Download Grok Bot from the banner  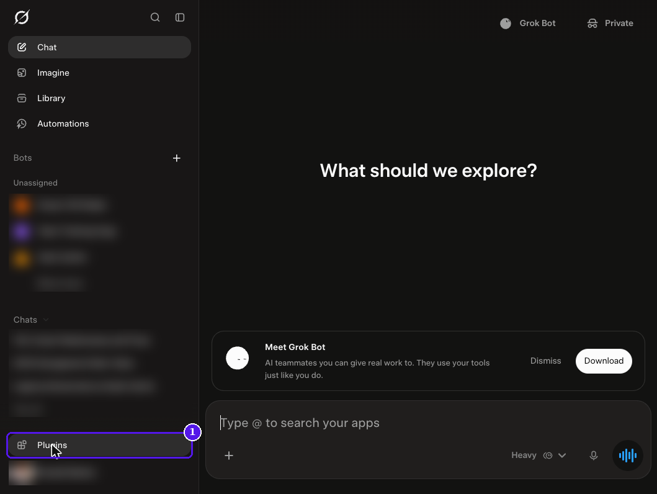(604, 361)
